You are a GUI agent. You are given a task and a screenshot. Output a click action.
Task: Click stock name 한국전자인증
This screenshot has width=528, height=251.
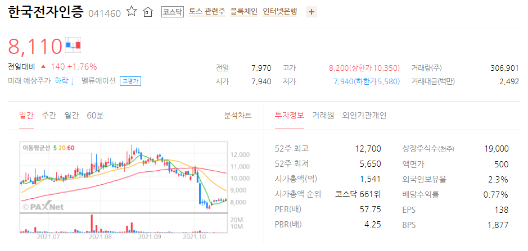tap(46, 12)
